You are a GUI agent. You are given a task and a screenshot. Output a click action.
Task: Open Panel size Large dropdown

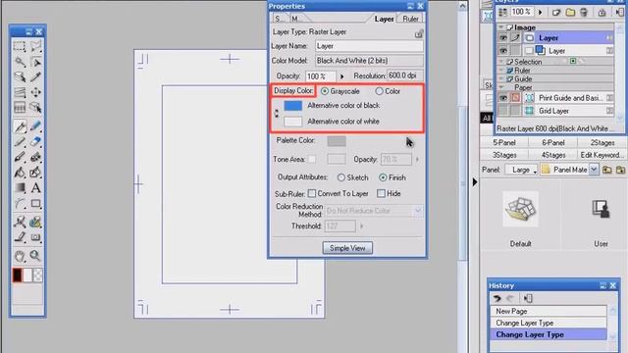click(x=521, y=170)
